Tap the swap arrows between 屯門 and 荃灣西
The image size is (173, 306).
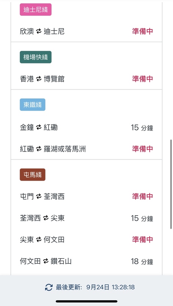tap(39, 196)
